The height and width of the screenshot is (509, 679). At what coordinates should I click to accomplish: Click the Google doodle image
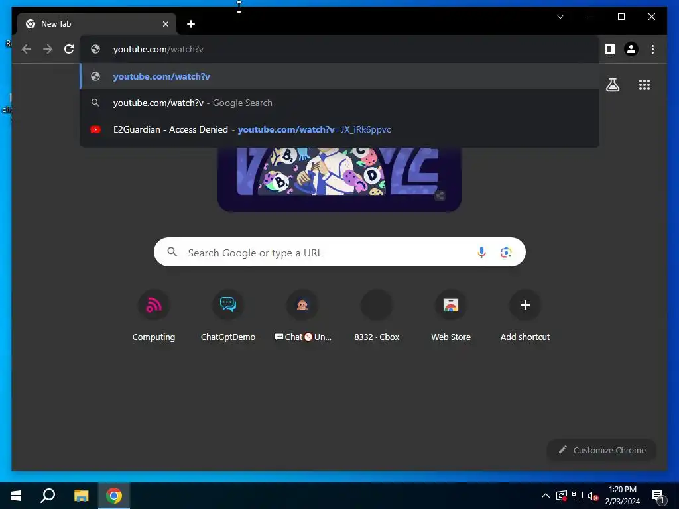click(x=339, y=179)
